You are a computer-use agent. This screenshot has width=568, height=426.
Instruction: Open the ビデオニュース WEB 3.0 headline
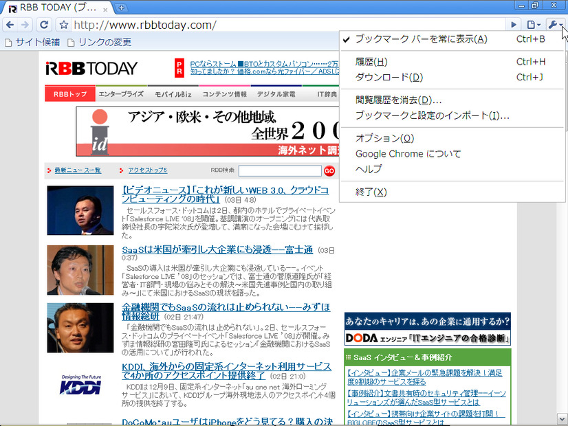226,194
